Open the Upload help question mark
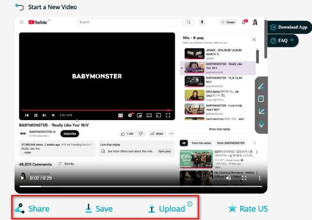This screenshot has height=220, width=312. (190, 204)
